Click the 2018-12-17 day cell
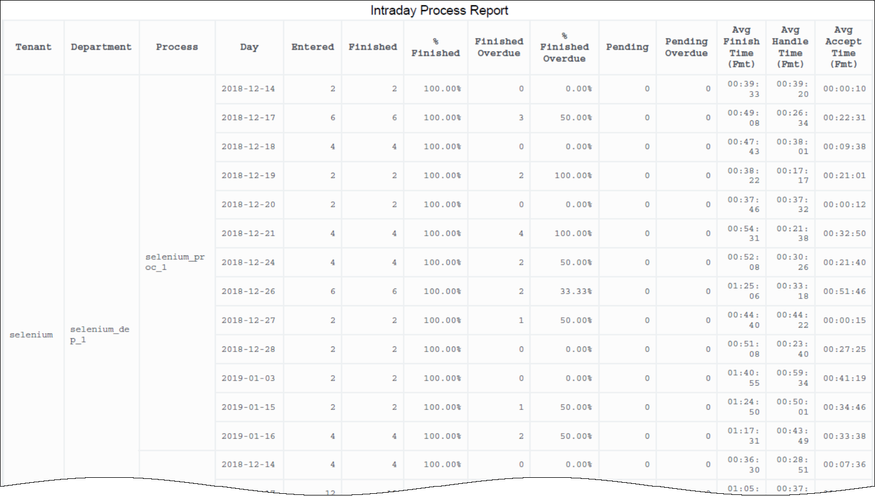 (248, 118)
